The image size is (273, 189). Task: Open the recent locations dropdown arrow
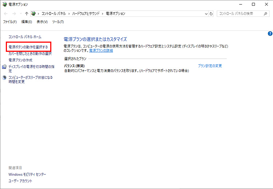click(x=20, y=13)
